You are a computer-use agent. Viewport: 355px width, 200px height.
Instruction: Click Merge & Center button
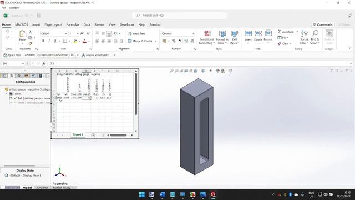[140, 41]
